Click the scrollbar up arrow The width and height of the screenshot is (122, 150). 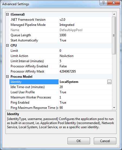tap(114, 14)
